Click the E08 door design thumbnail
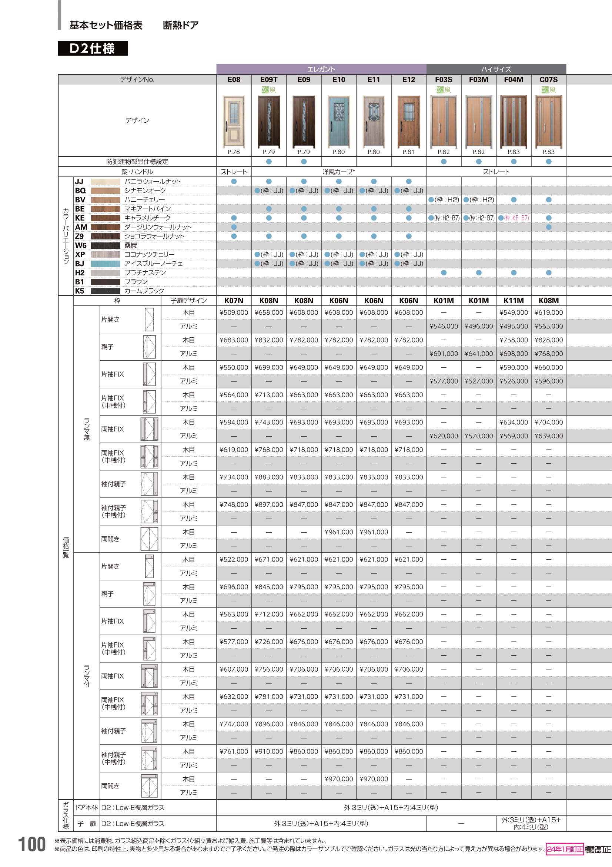This screenshot has height=867, width=612. coord(234,121)
